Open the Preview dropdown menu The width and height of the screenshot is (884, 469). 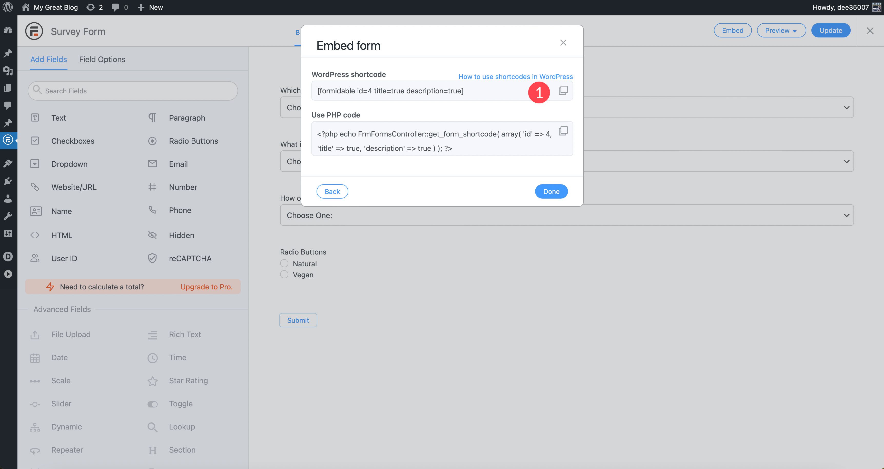[x=781, y=31]
